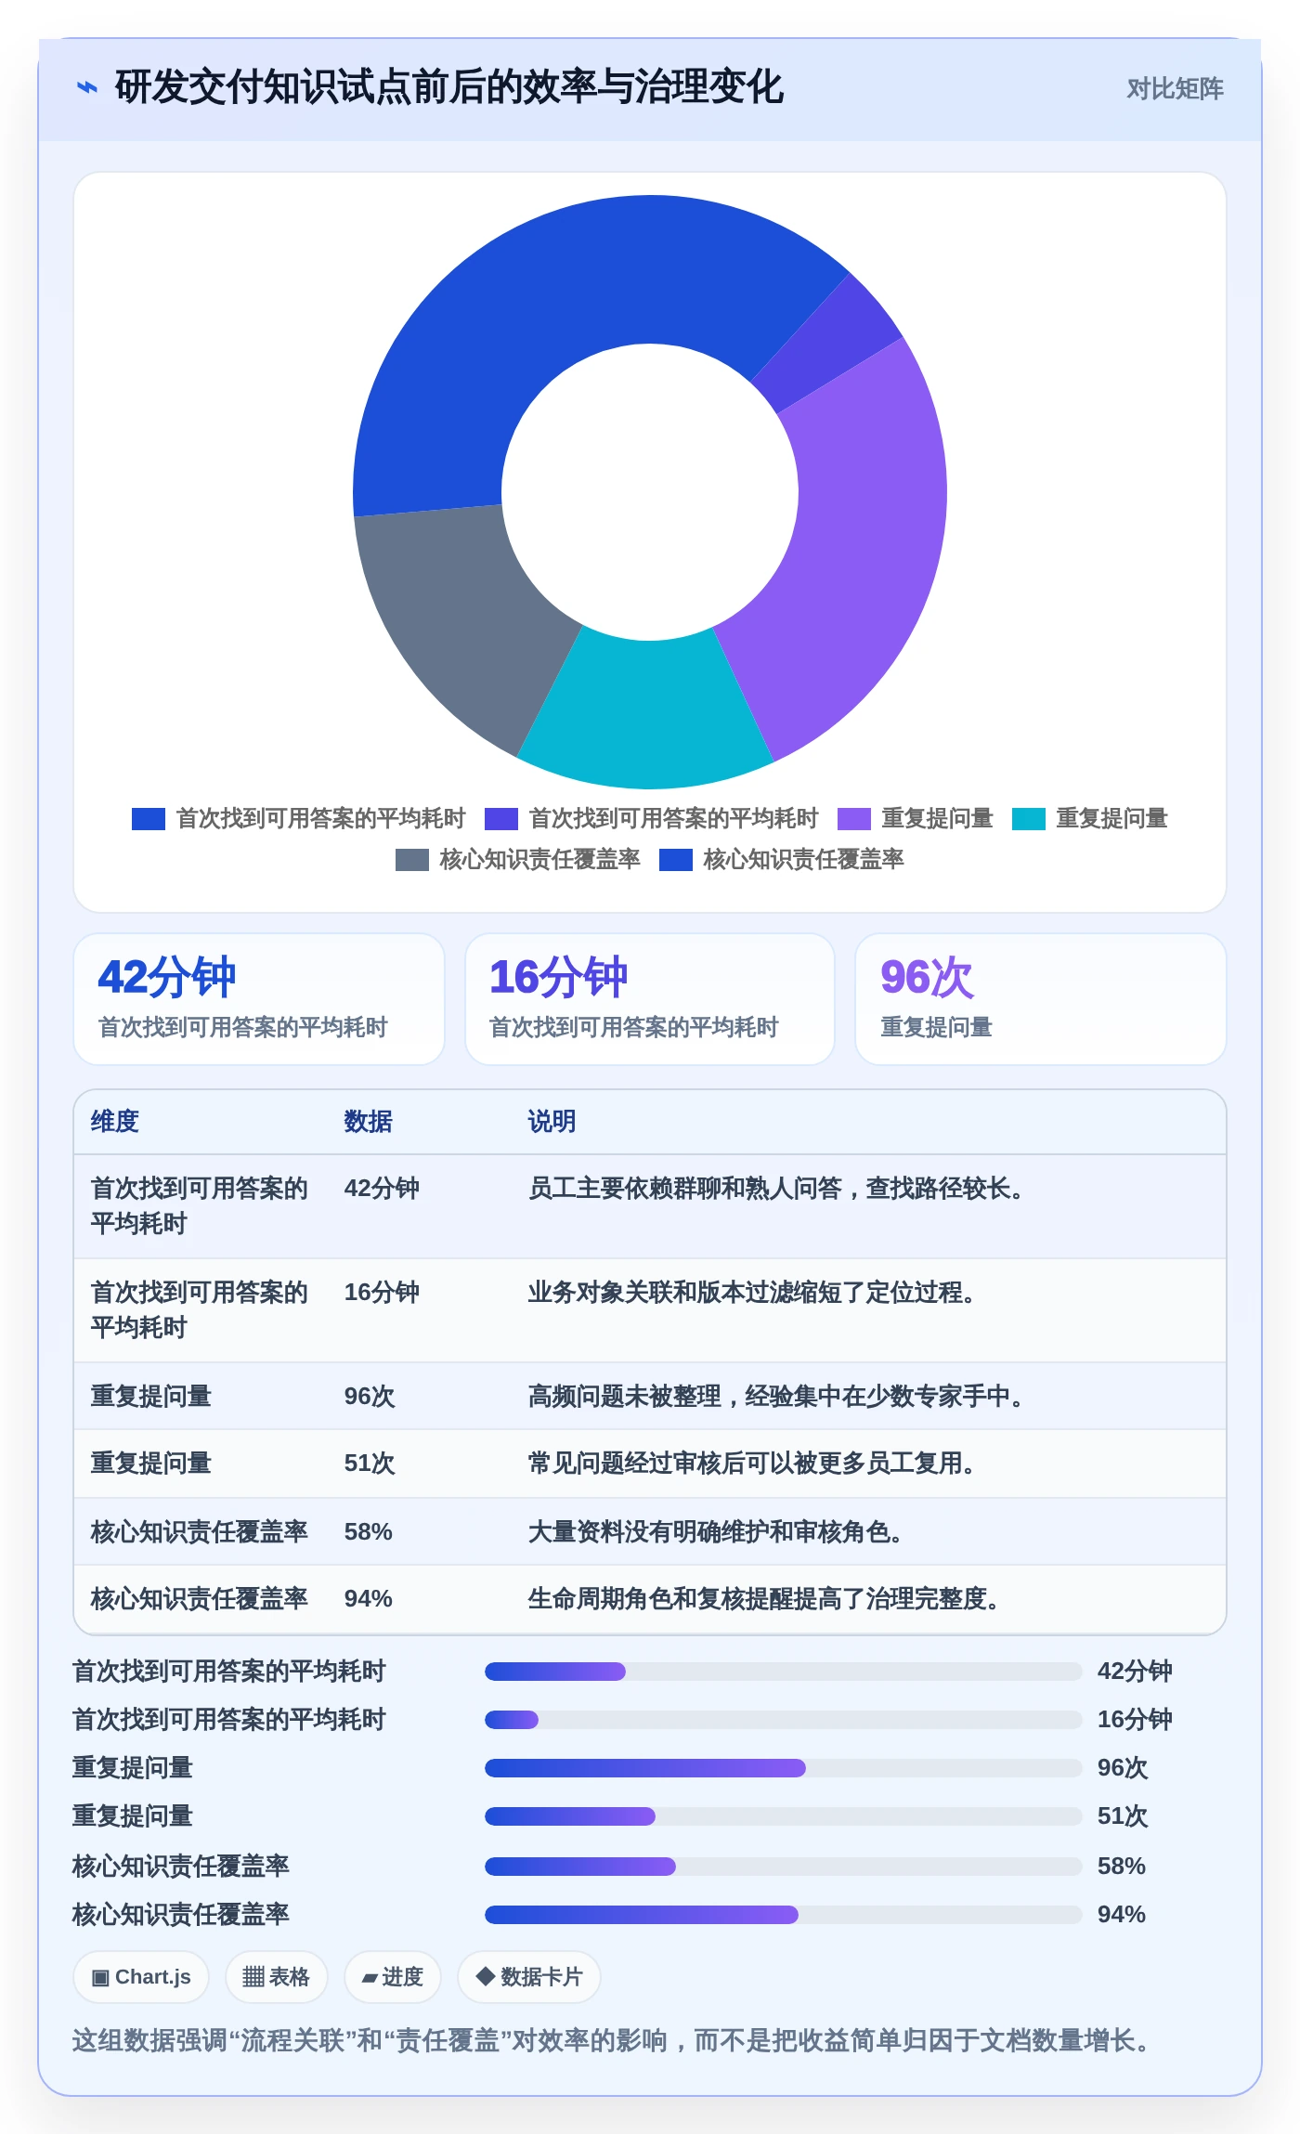Click the 对比矩阵 label in the header
Viewport: 1300px width, 2134px height.
click(x=1175, y=88)
